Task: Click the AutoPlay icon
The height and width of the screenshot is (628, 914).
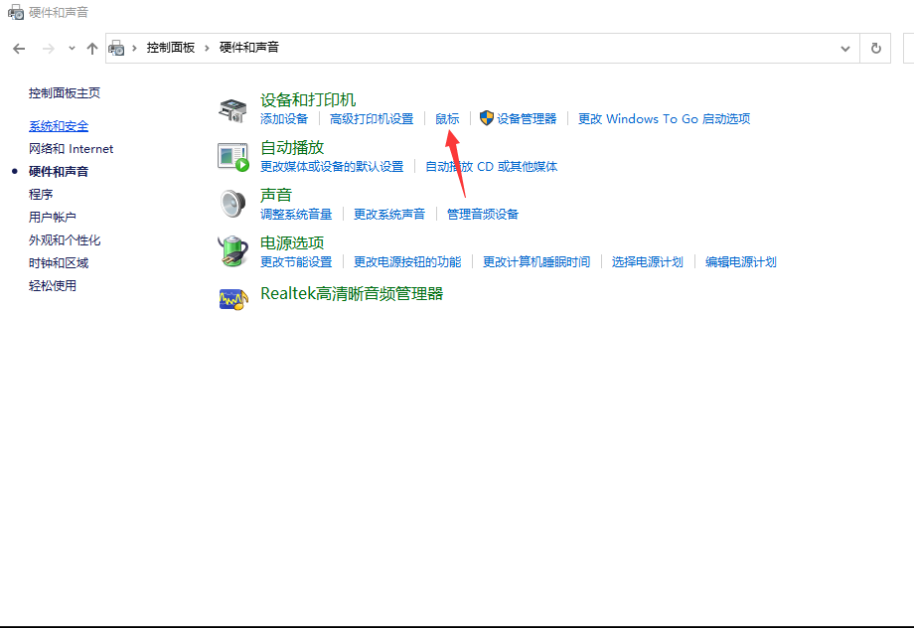Action: click(x=232, y=156)
